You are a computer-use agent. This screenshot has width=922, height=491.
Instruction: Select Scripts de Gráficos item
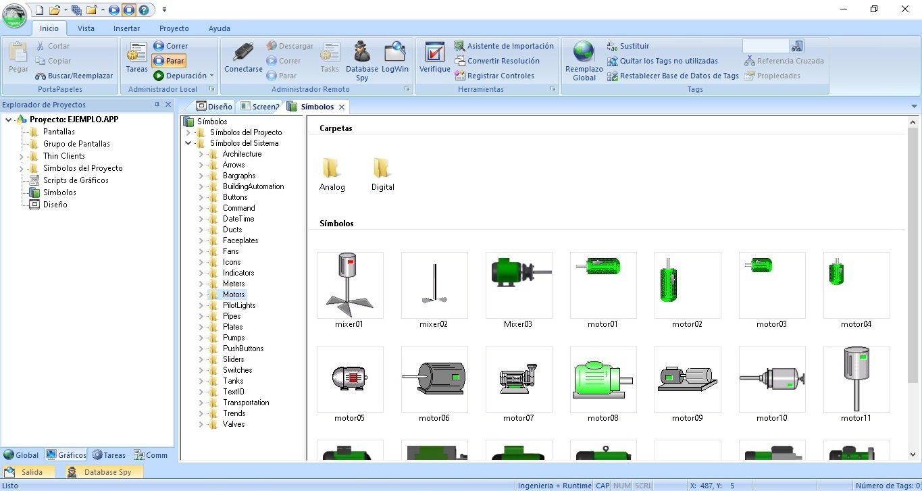(76, 180)
